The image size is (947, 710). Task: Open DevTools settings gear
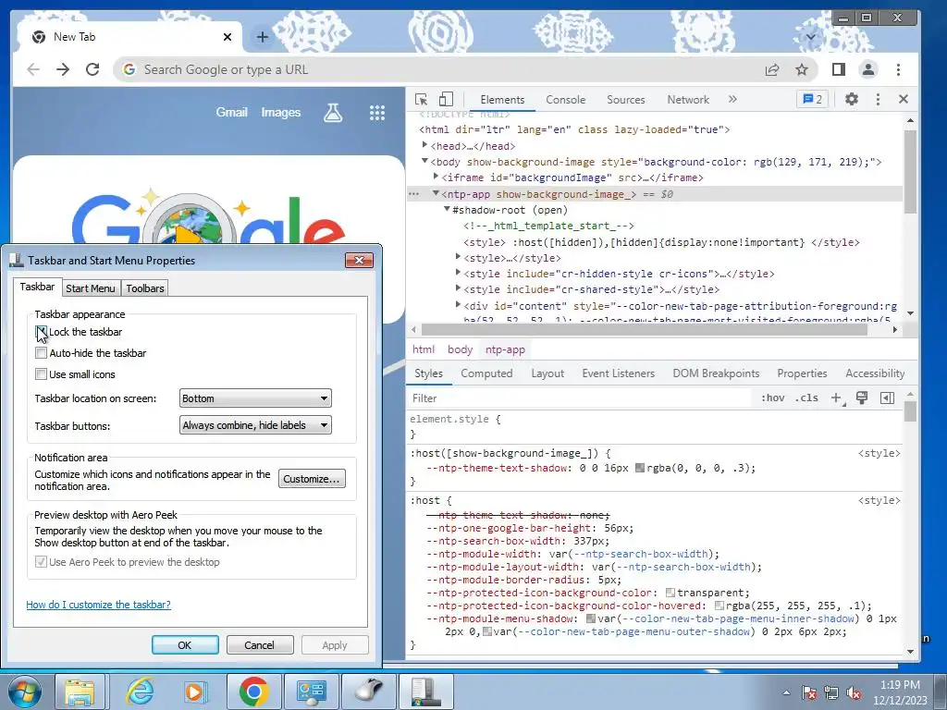pos(852,99)
